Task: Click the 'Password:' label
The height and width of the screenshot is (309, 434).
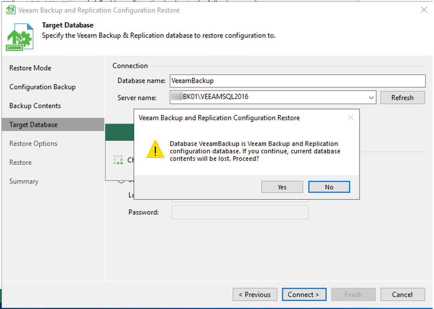Action: 143,212
